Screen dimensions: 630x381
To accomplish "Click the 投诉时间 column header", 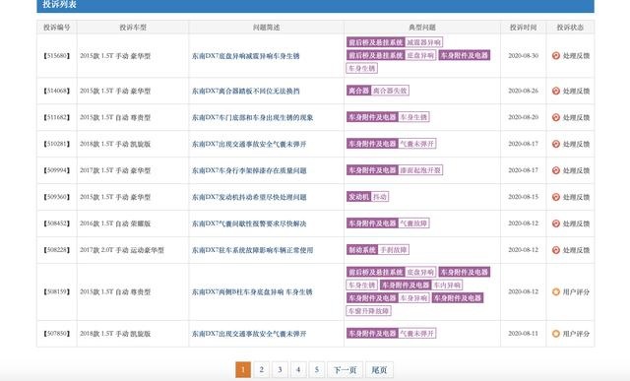I will point(523,28).
